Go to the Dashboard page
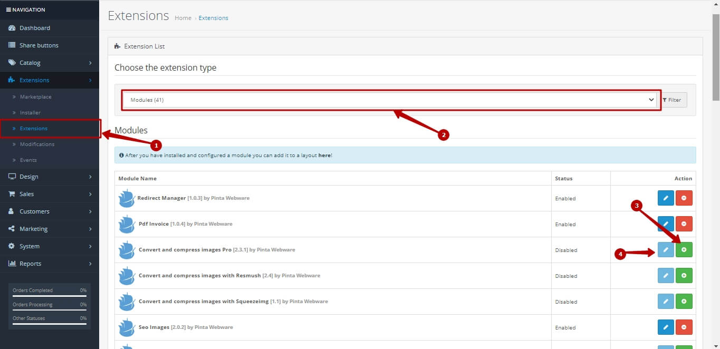Viewport: 720px width, 349px height. pyautogui.click(x=35, y=28)
